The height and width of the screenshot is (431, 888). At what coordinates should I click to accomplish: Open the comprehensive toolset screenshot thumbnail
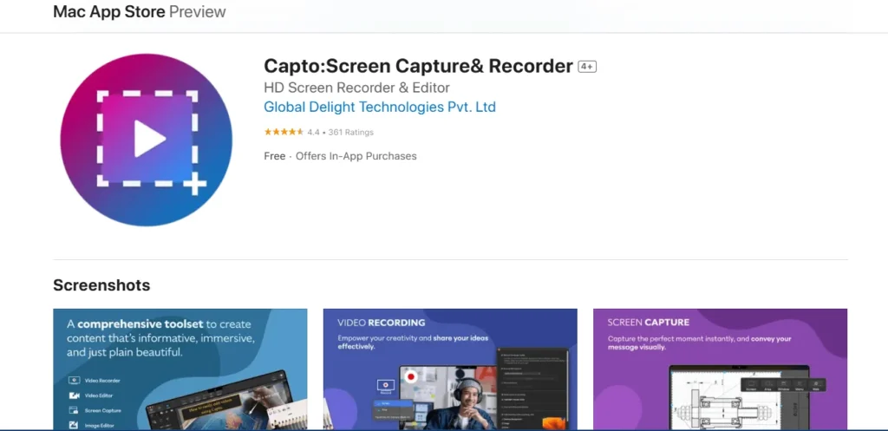point(180,369)
